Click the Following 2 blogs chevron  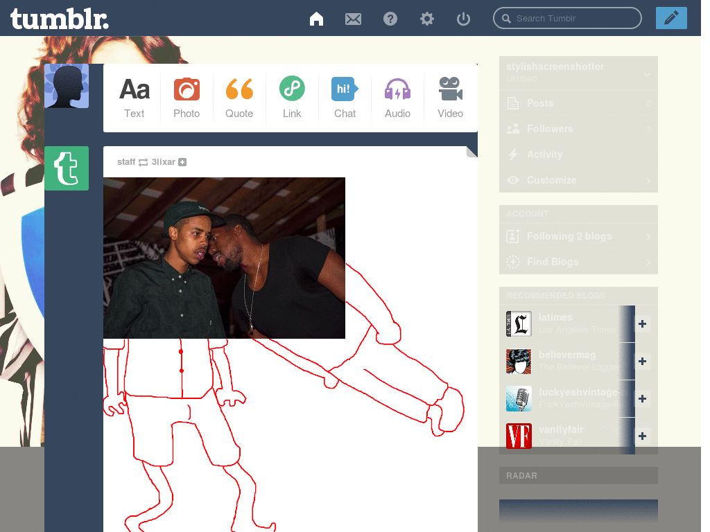coord(648,237)
